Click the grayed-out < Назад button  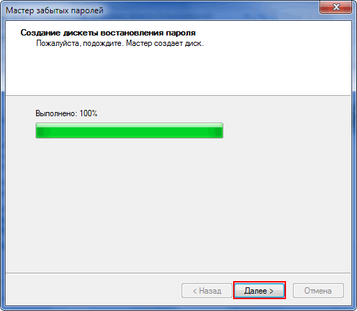click(x=207, y=290)
